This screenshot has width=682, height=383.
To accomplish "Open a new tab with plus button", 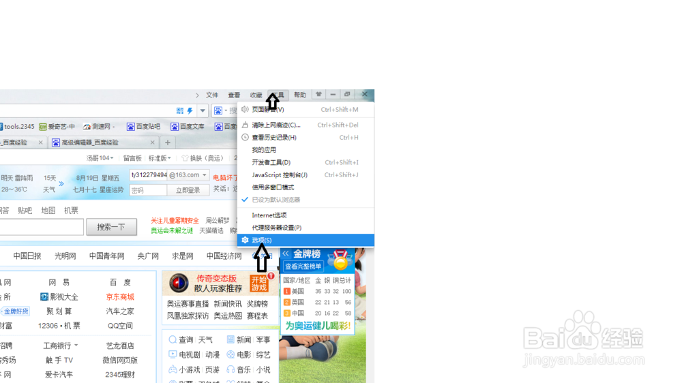I will [x=168, y=142].
